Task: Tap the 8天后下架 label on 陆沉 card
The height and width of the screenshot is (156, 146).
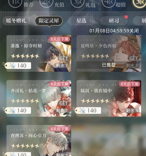Action: [x=130, y=84]
